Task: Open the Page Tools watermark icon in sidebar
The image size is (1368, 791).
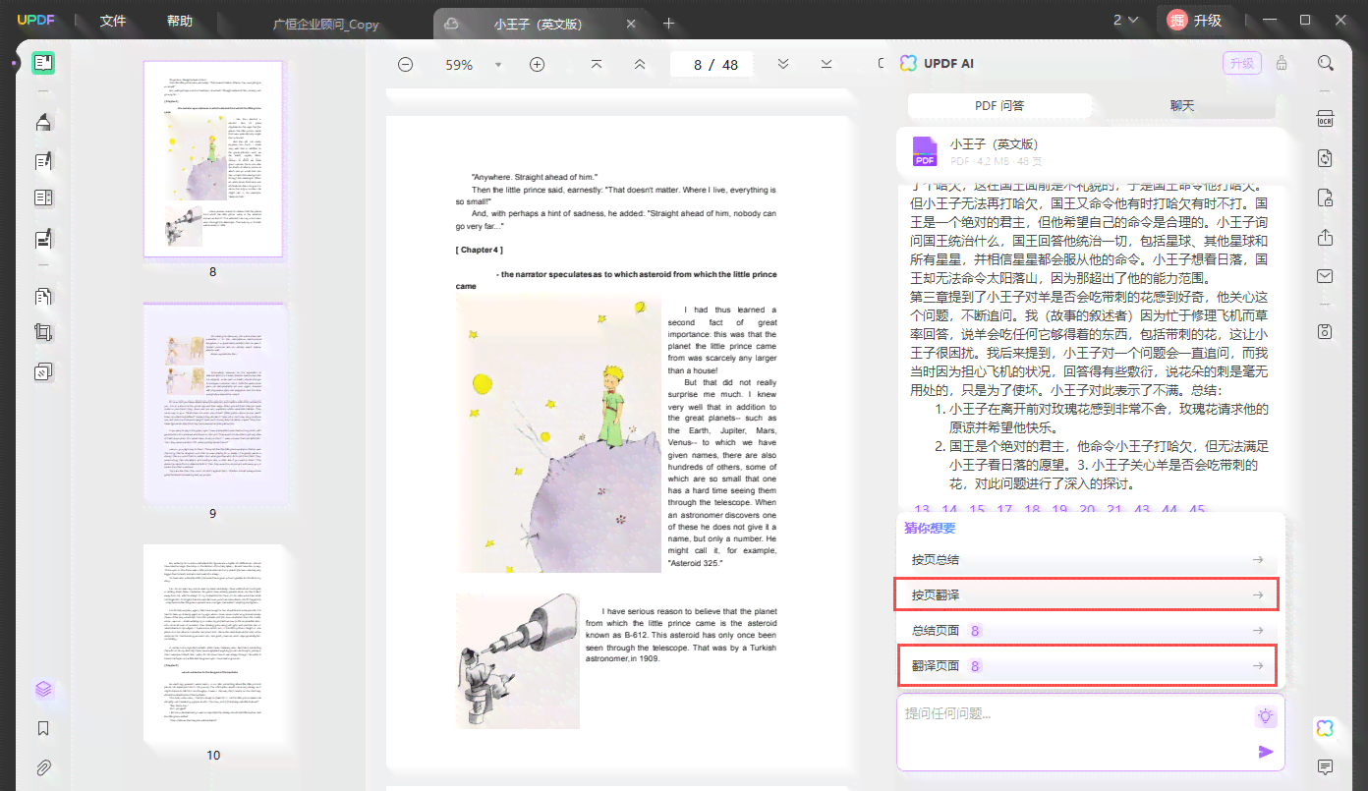Action: tap(42, 371)
